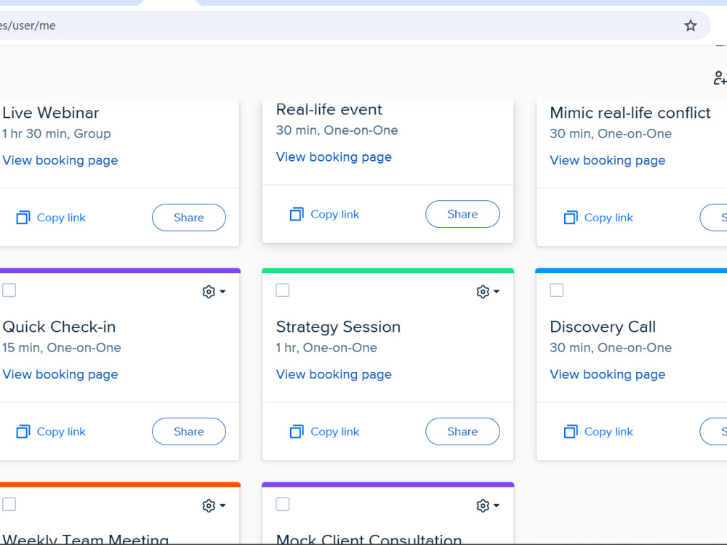Open Strategy Session gear settings dropdown
This screenshot has width=727, height=545.
[488, 292]
